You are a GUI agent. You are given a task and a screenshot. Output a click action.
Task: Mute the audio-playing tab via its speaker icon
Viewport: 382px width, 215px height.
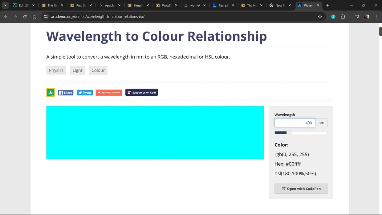pos(198,5)
